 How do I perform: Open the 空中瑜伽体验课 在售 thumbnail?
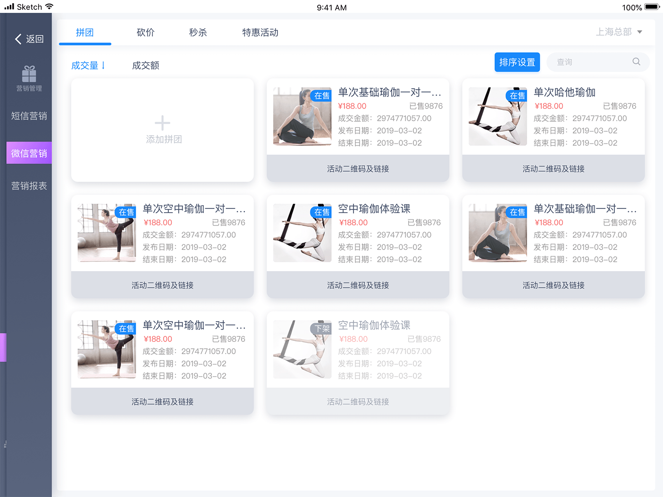(302, 233)
